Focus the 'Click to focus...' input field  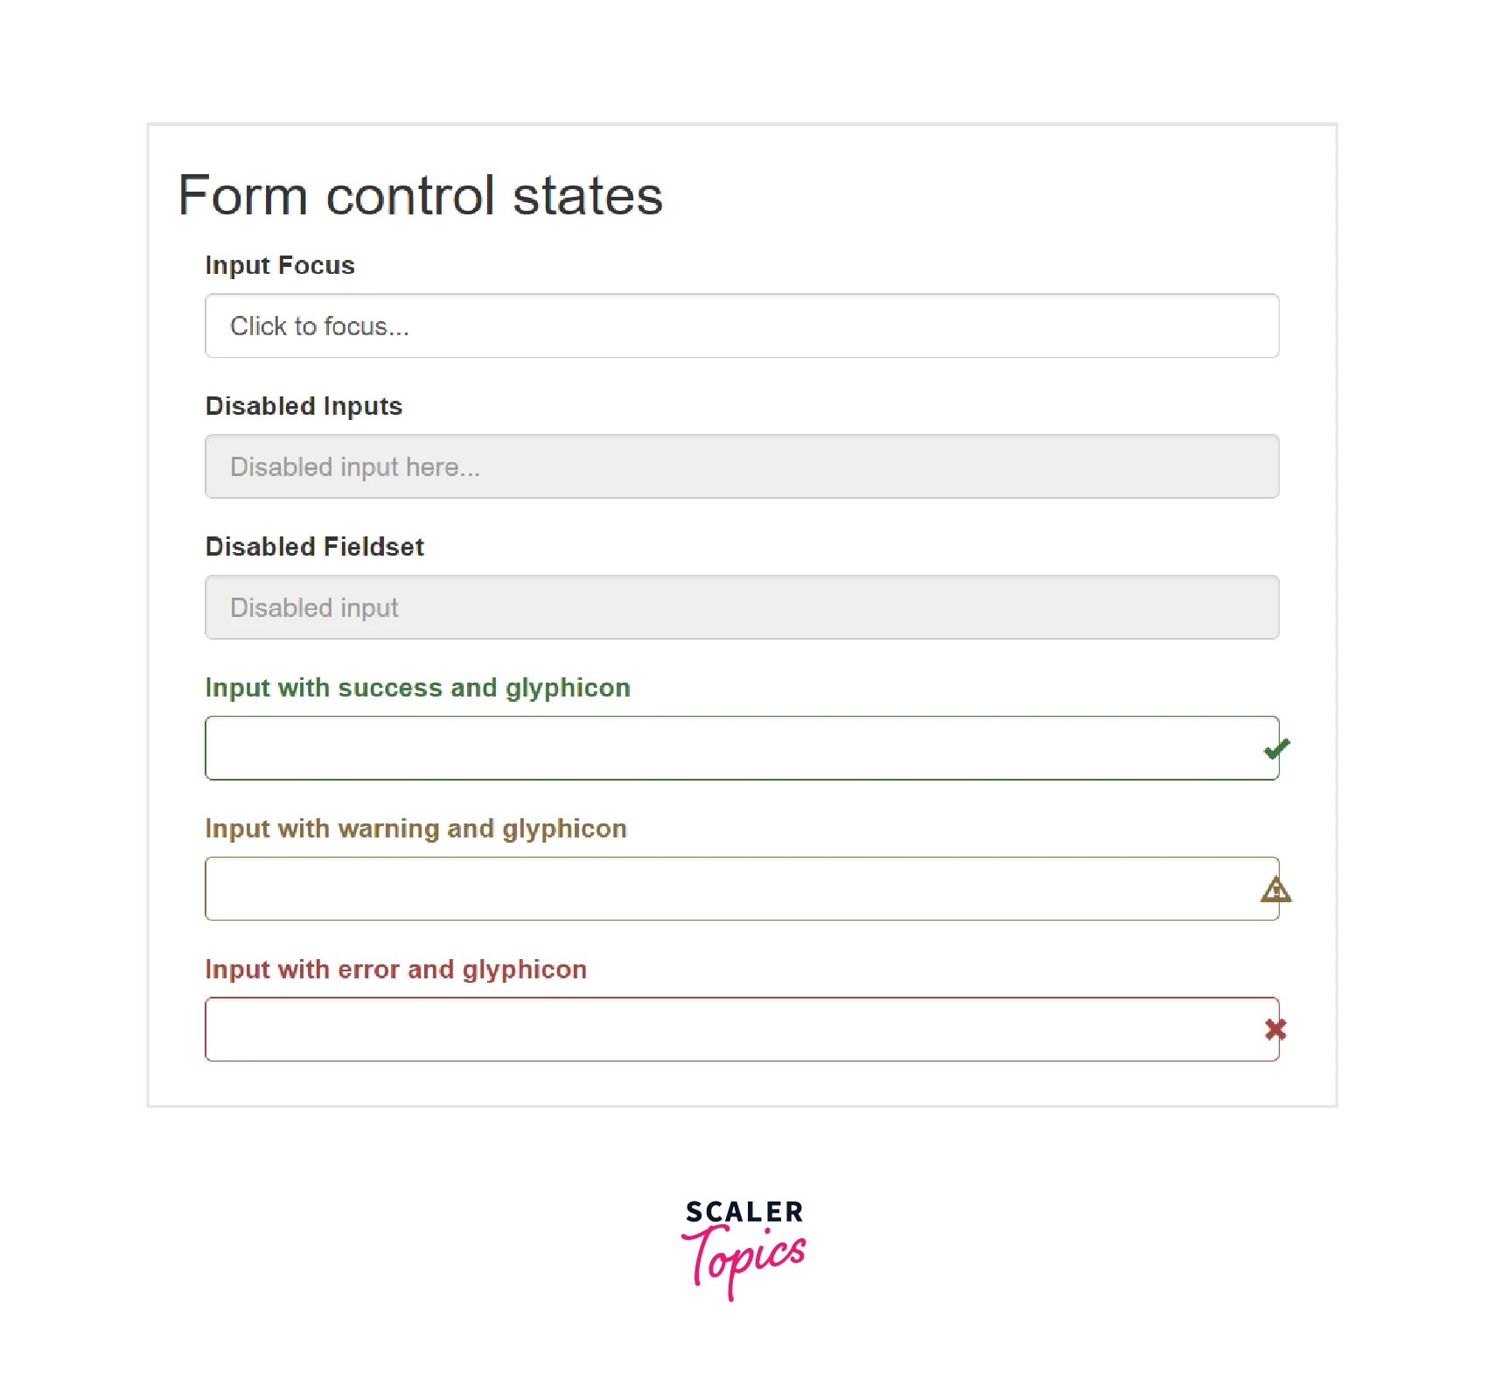(x=742, y=326)
